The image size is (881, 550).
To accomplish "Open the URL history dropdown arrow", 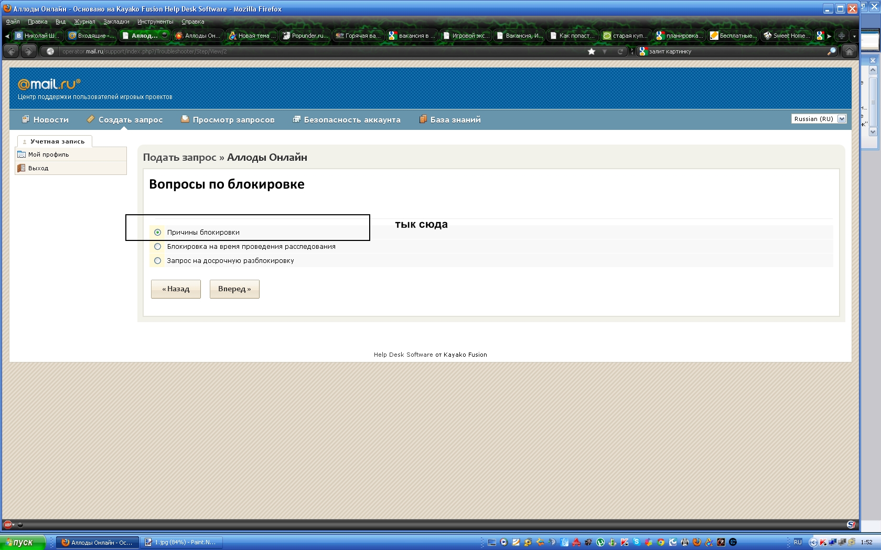I will [x=605, y=51].
